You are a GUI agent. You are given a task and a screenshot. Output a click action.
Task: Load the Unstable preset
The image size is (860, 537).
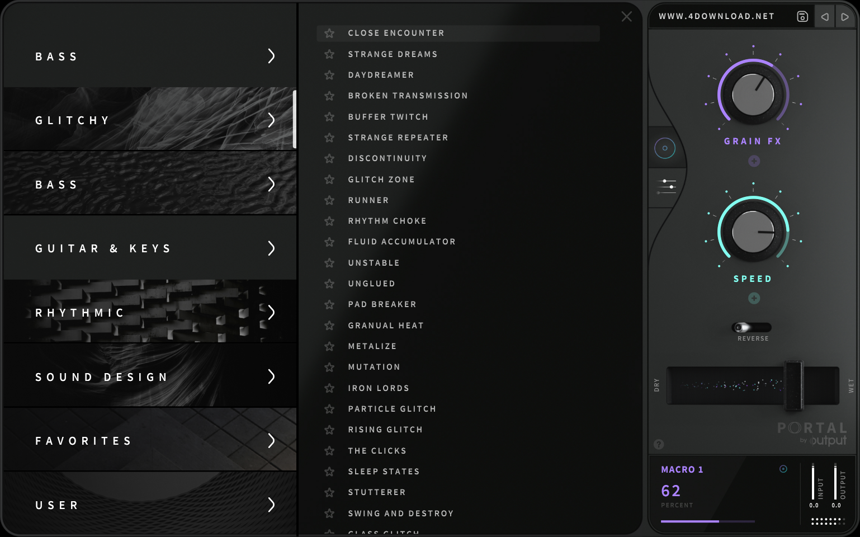point(374,263)
